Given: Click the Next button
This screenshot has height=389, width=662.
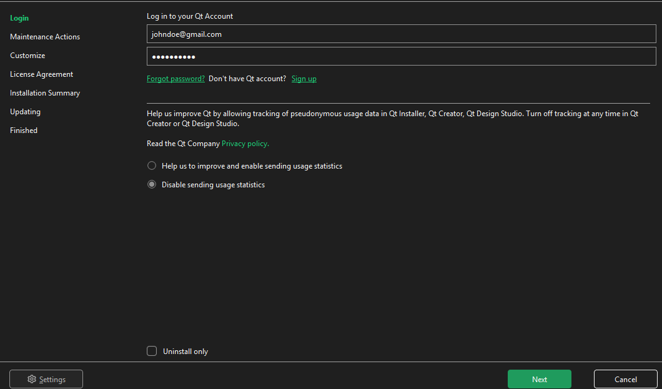Looking at the screenshot, I should click(x=539, y=379).
